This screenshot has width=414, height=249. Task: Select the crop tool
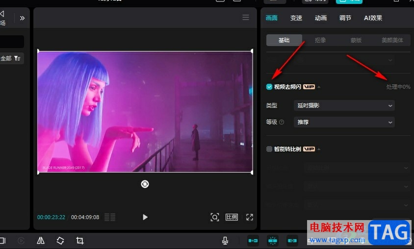(x=80, y=240)
